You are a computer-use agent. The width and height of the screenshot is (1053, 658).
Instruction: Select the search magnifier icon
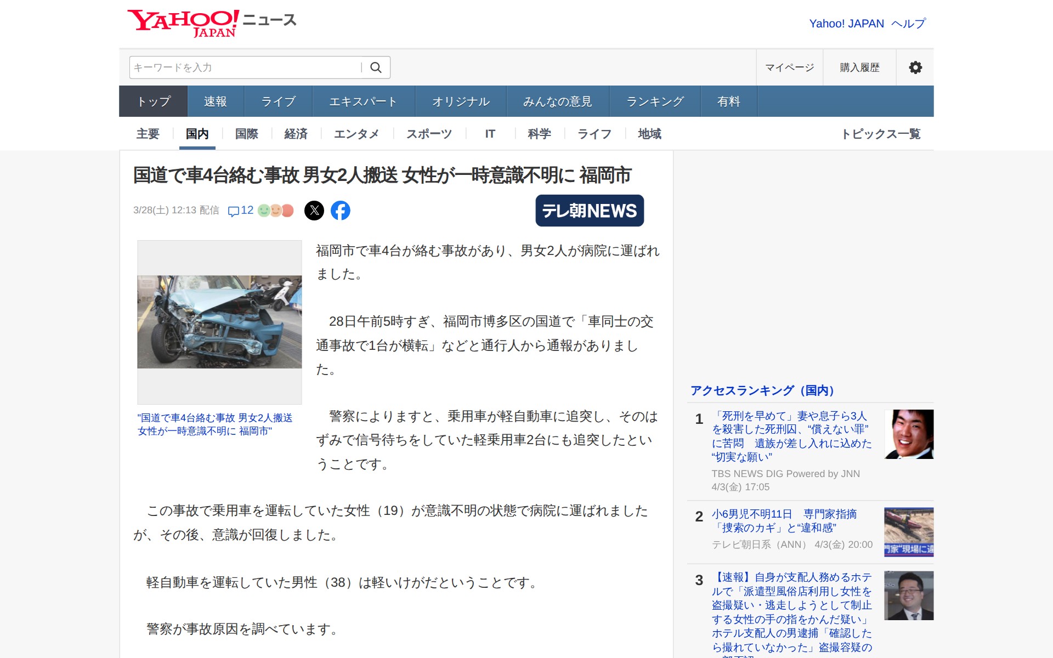pos(376,67)
